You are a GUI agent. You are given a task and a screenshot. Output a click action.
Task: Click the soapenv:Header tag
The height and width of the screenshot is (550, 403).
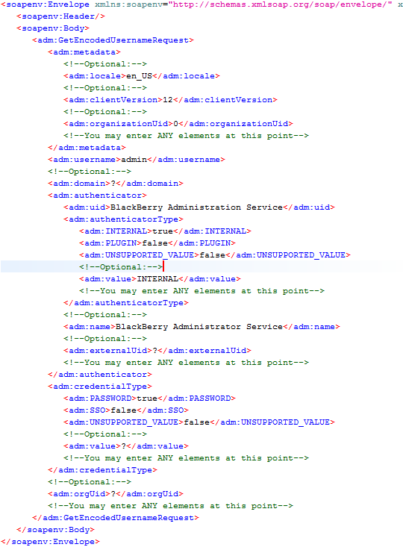pyautogui.click(x=60, y=16)
